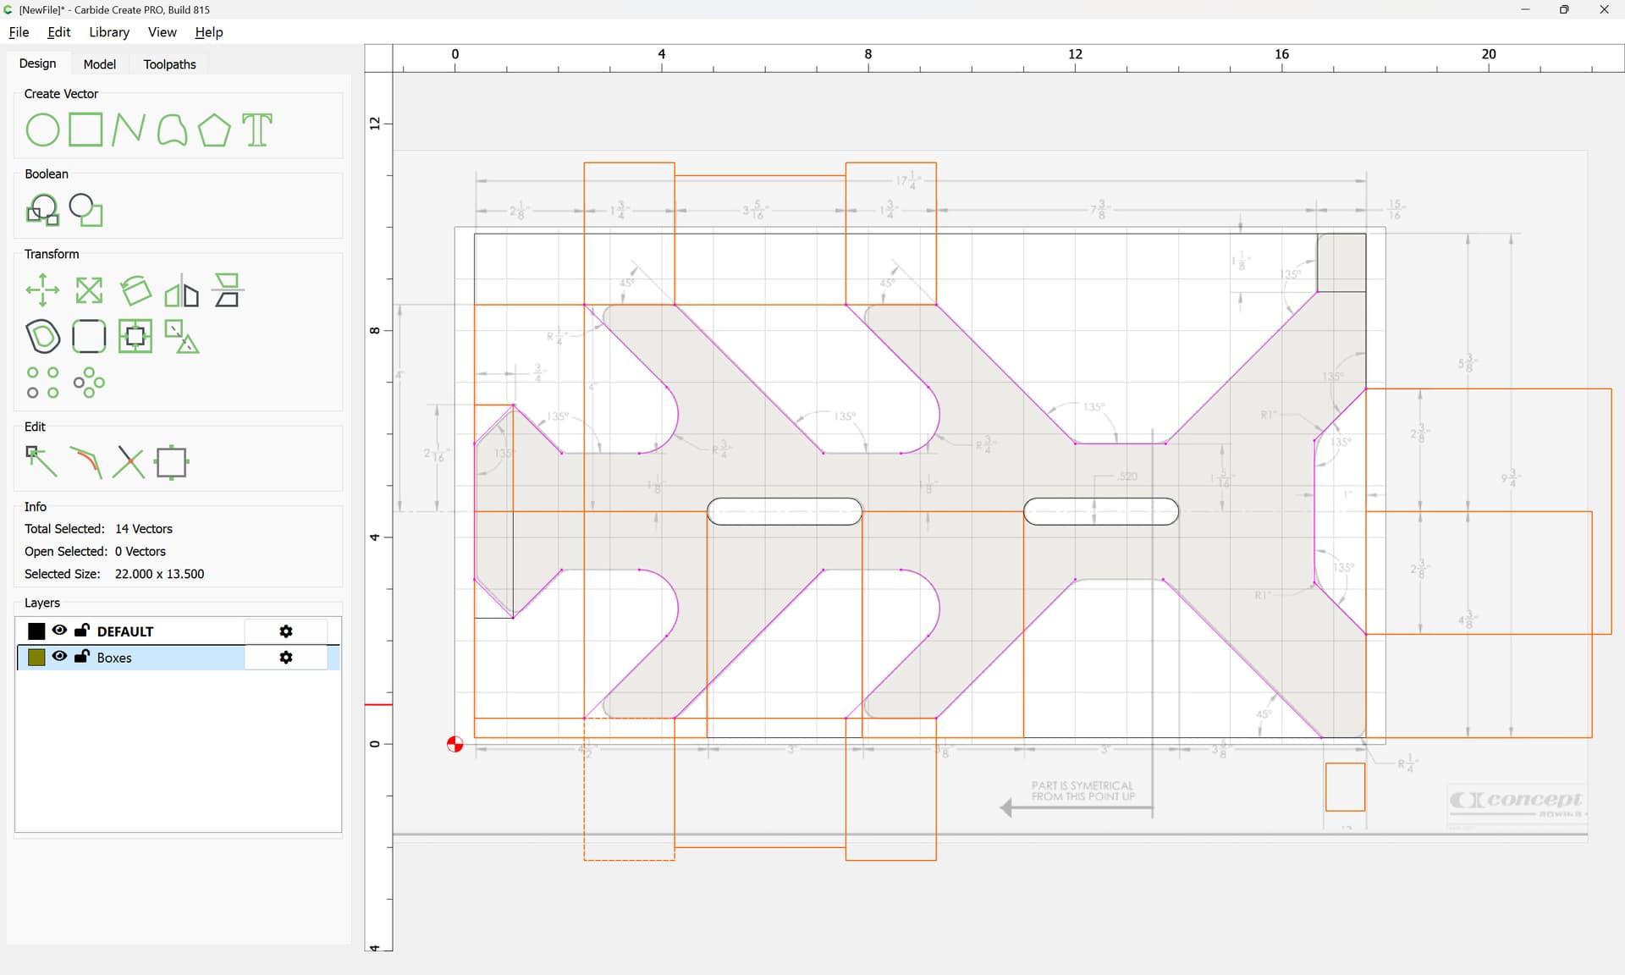This screenshot has width=1625, height=975.
Task: Toggle visibility of the DEFAULT layer
Action: (59, 631)
